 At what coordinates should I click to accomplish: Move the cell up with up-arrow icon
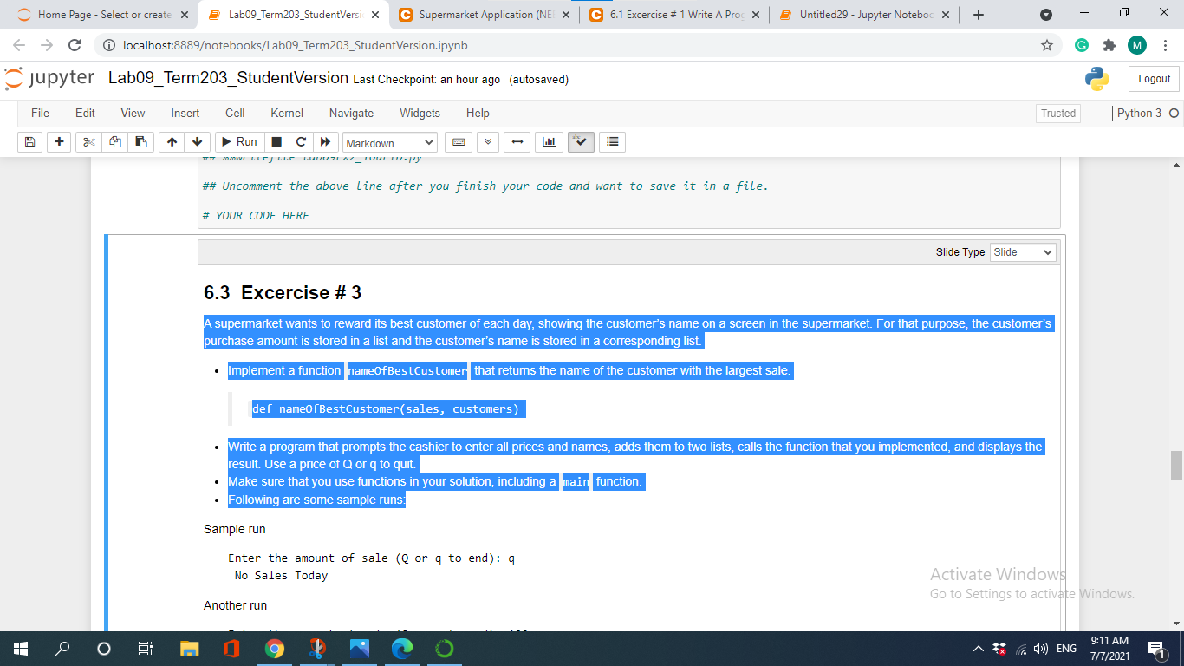click(171, 141)
